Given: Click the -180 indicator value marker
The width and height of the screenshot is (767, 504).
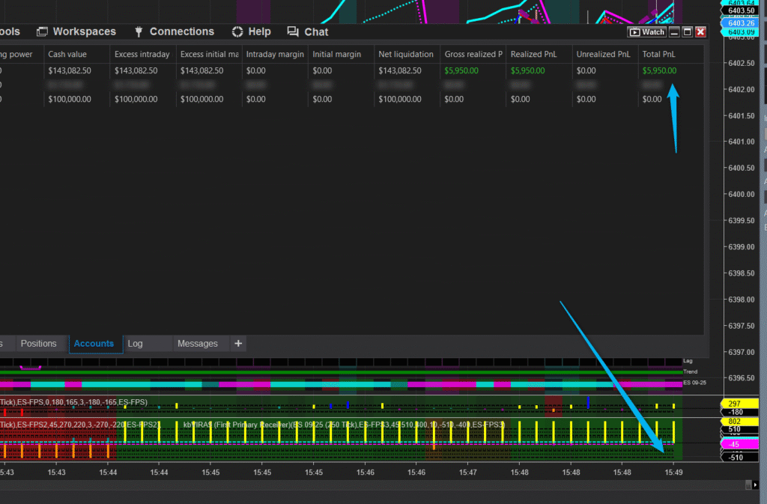Looking at the screenshot, I should pyautogui.click(x=739, y=412).
